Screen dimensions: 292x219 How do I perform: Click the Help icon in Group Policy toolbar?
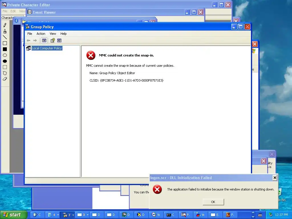[52, 40]
